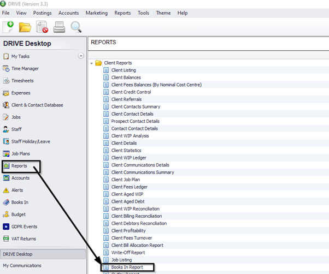
Task: Open Client & Contact Database icon
Action: click(x=6, y=105)
